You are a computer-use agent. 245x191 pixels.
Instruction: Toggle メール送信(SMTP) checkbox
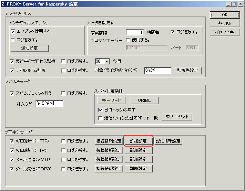point(12,160)
